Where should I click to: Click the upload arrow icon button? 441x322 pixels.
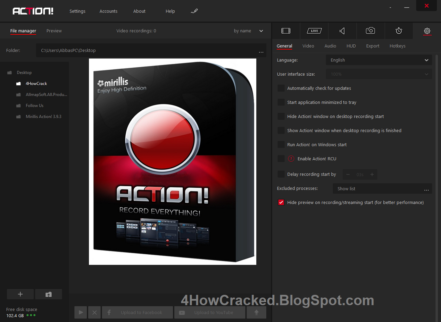click(257, 312)
